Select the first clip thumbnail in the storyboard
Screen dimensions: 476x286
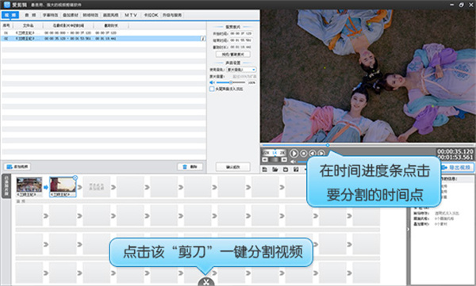[29, 187]
